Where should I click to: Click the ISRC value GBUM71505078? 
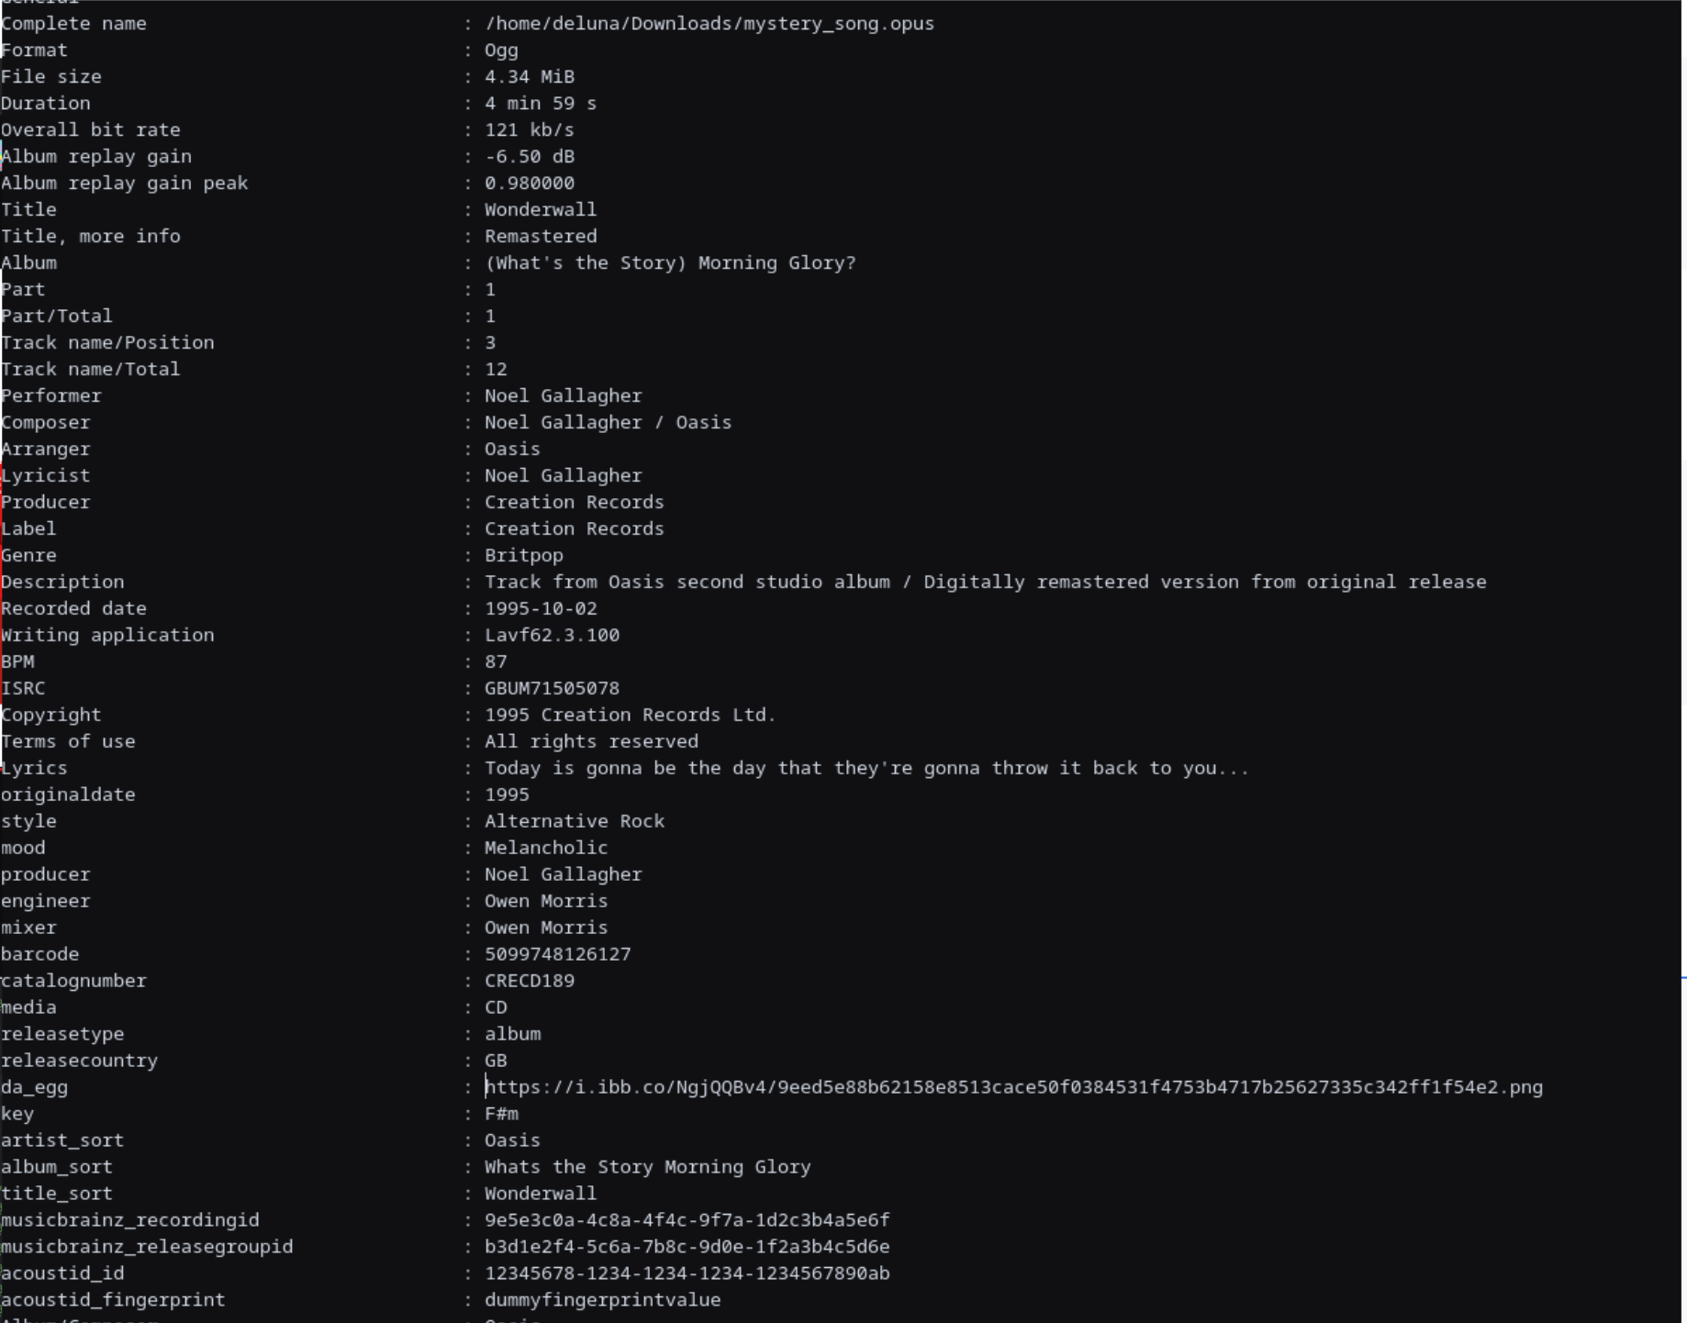pyautogui.click(x=552, y=688)
